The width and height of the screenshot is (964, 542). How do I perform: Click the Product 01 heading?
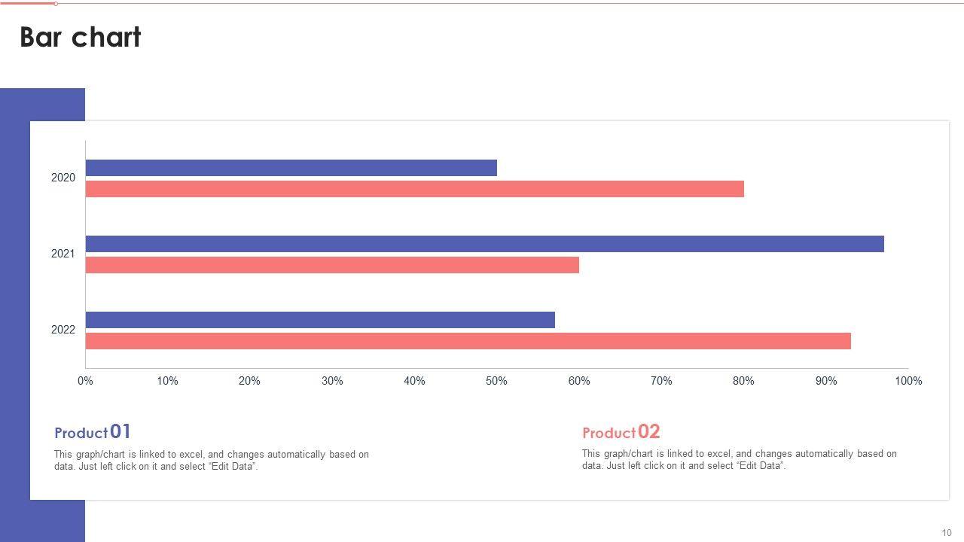click(x=93, y=432)
